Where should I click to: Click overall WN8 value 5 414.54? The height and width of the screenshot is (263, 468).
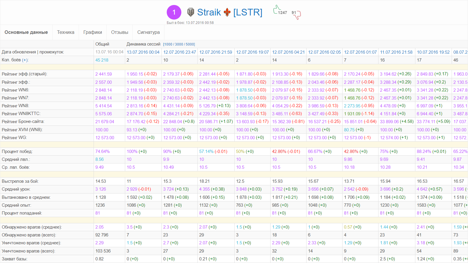104,106
